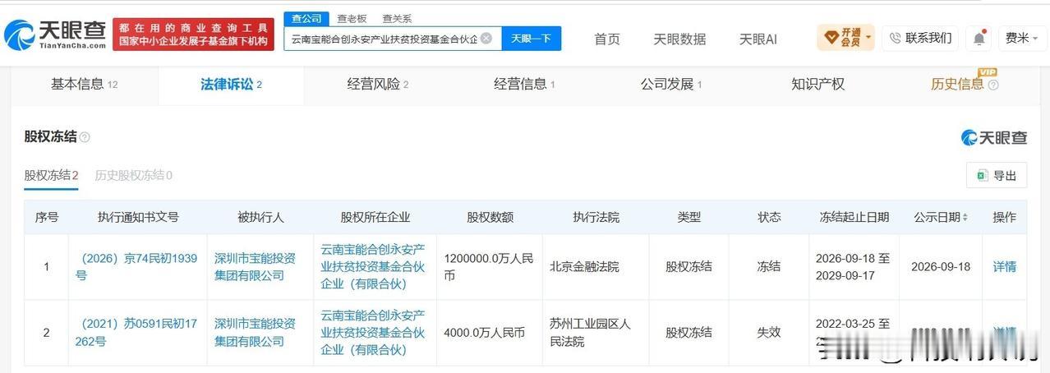Open the 天眼AI nav item
1050x373 pixels.
point(758,39)
